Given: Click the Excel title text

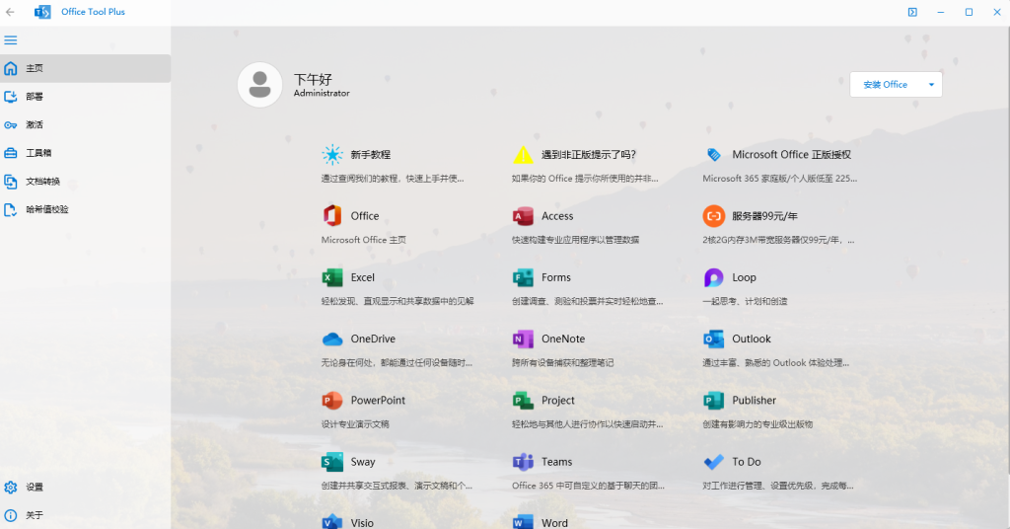Looking at the screenshot, I should [x=363, y=277].
